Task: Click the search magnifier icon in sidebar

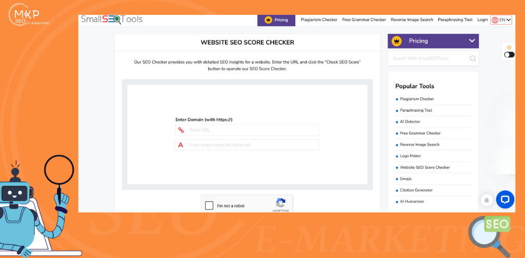Action: [x=473, y=58]
